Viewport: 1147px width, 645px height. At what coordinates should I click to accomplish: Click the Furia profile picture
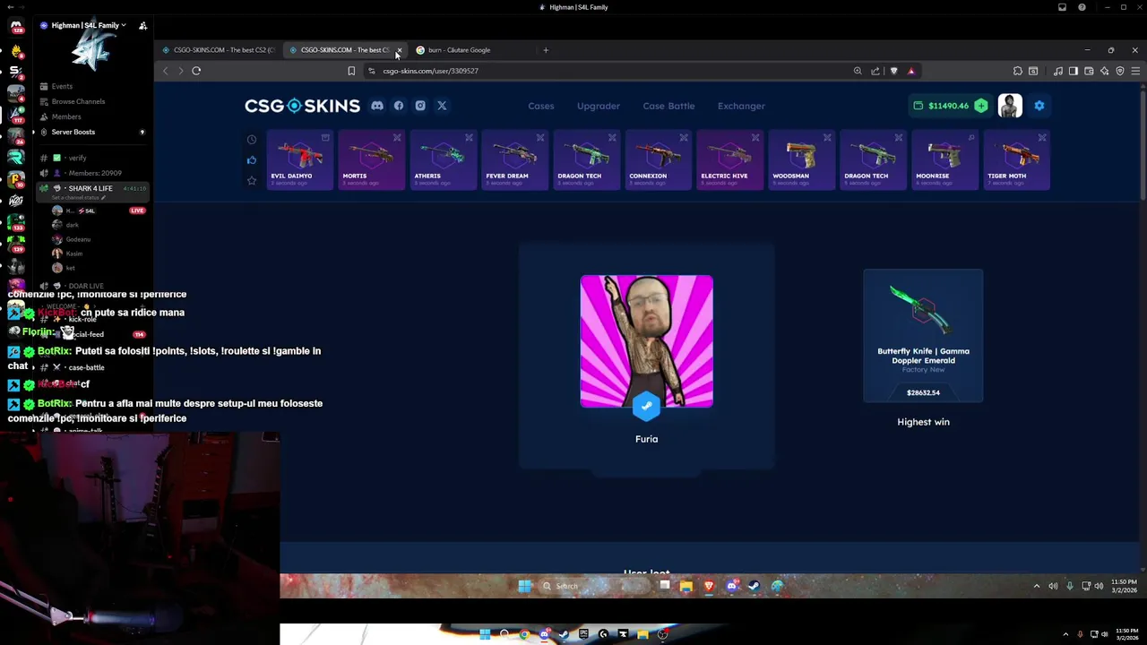tap(646, 341)
